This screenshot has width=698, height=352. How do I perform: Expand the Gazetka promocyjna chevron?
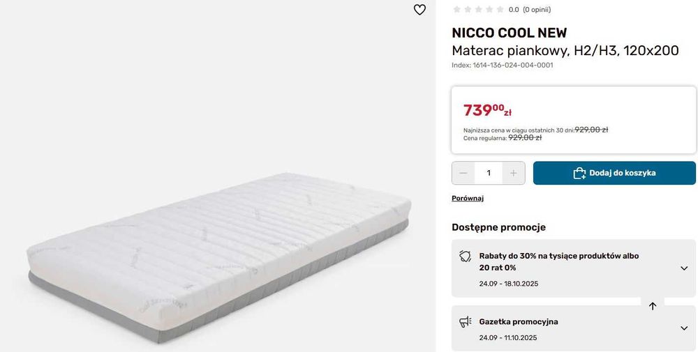pos(684,328)
